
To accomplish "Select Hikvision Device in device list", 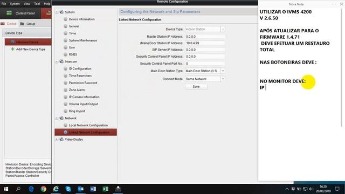I will pos(28,42).
